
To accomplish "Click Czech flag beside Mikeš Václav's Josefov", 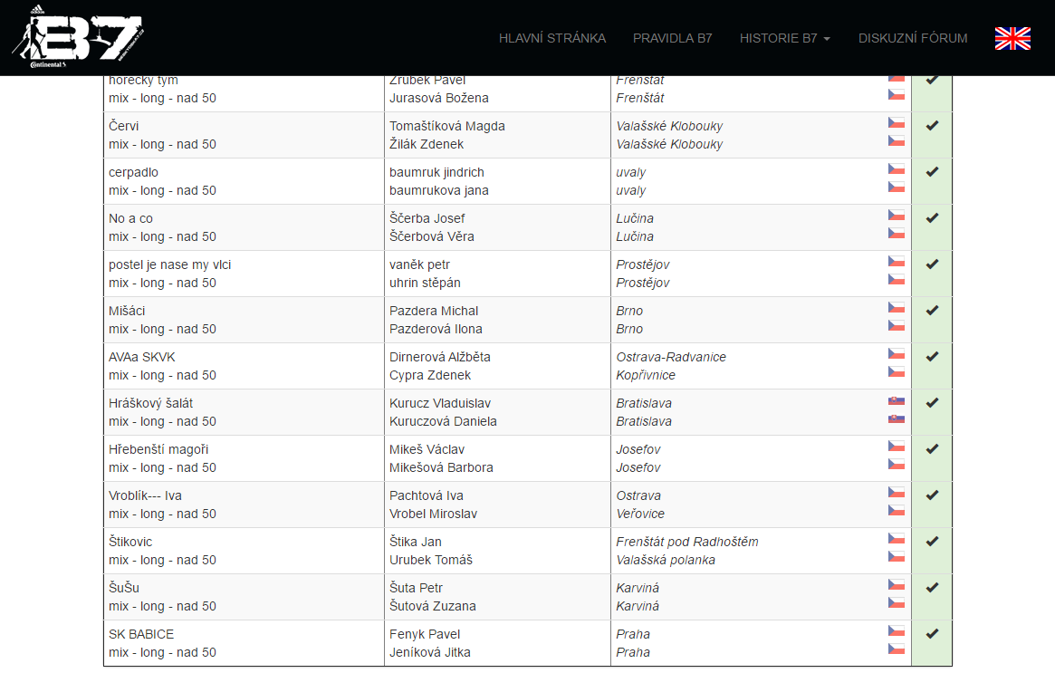I will coord(897,447).
